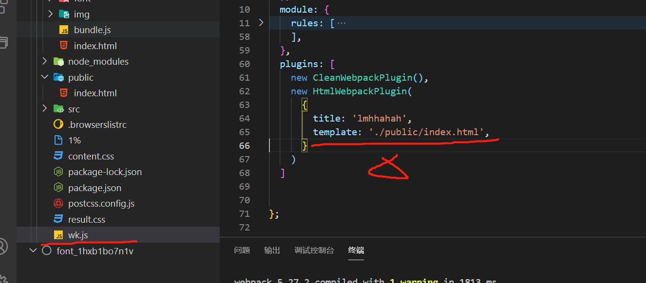
Task: Expand the img folder chevron
Action: click(x=51, y=14)
